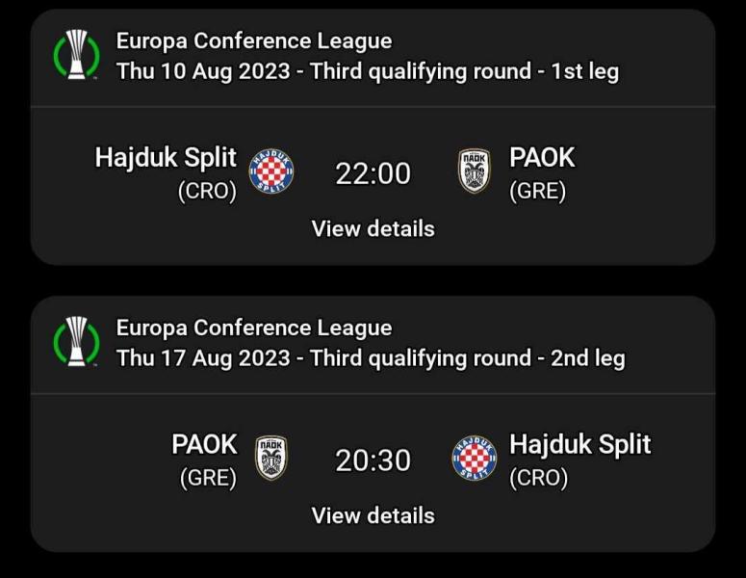This screenshot has width=746, height=578.
Task: Click the (GRE) label in the 2nd leg card
Action: coord(208,478)
